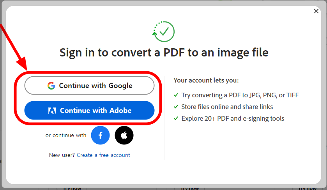Close the sign-in dialog
Image resolution: width=327 pixels, height=190 pixels.
(316, 11)
